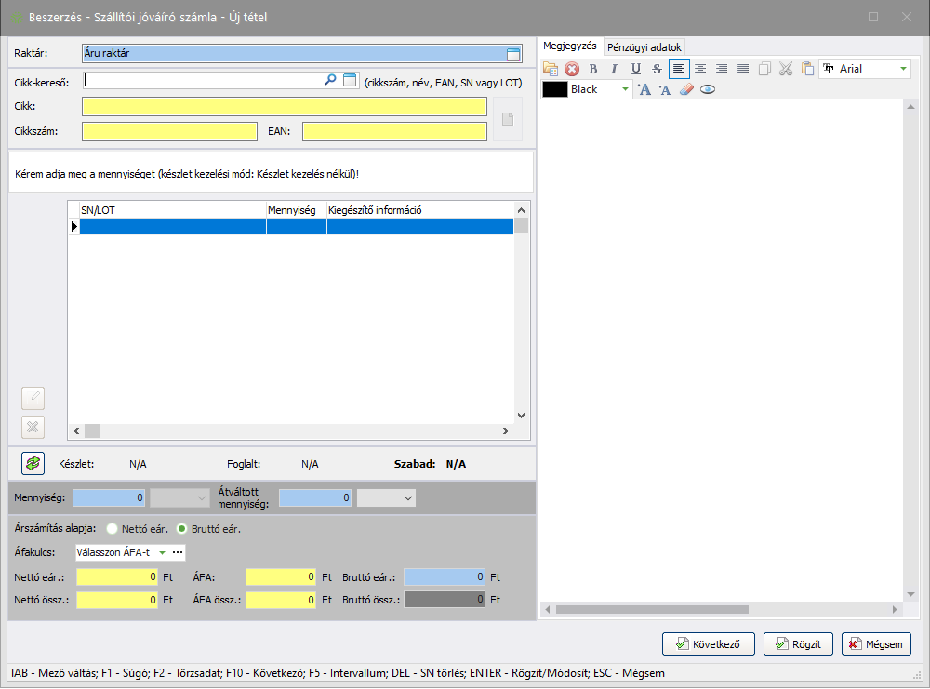Click the eraser clear formatting icon
This screenshot has width=930, height=689.
click(686, 89)
